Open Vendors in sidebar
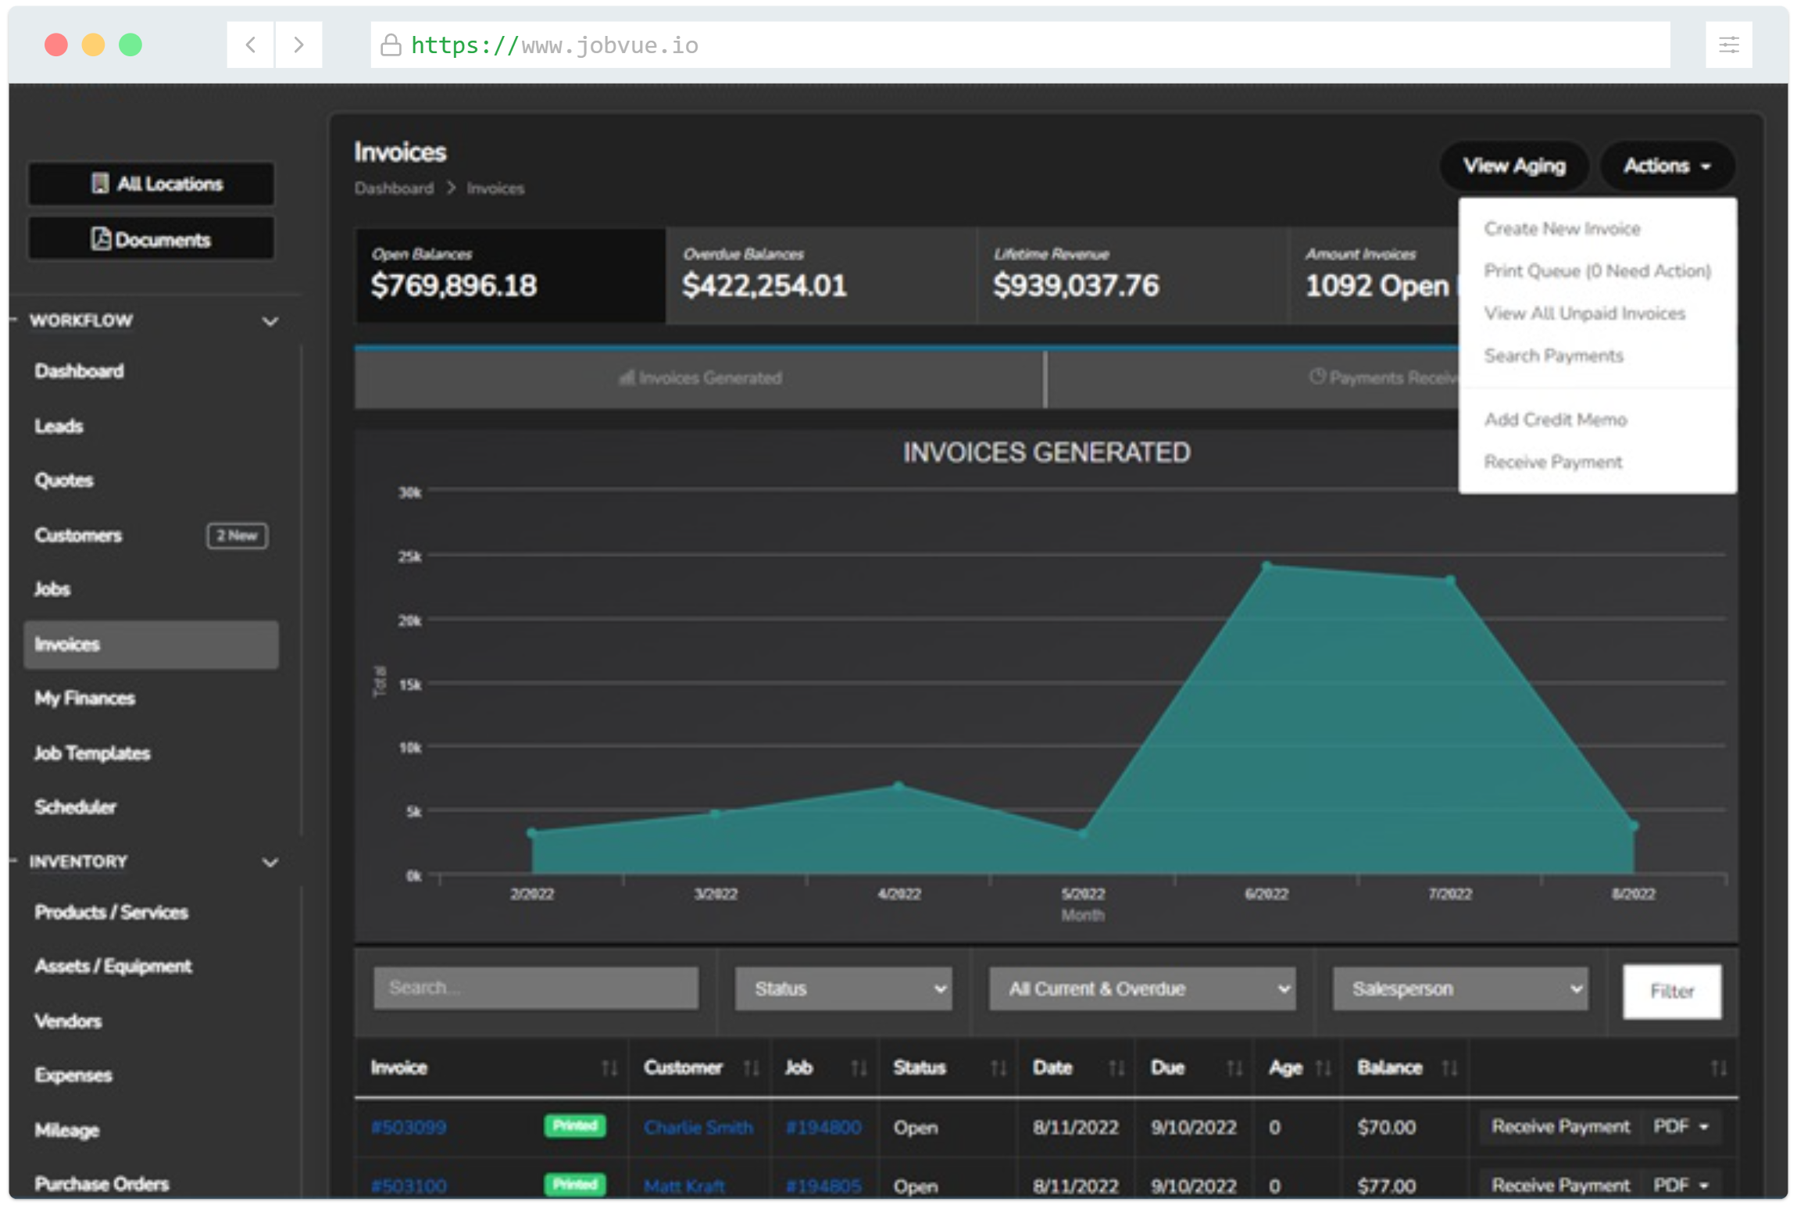1797x1205 pixels. [68, 1021]
